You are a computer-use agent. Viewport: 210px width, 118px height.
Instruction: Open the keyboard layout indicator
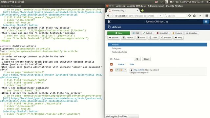[x=166, y=2]
